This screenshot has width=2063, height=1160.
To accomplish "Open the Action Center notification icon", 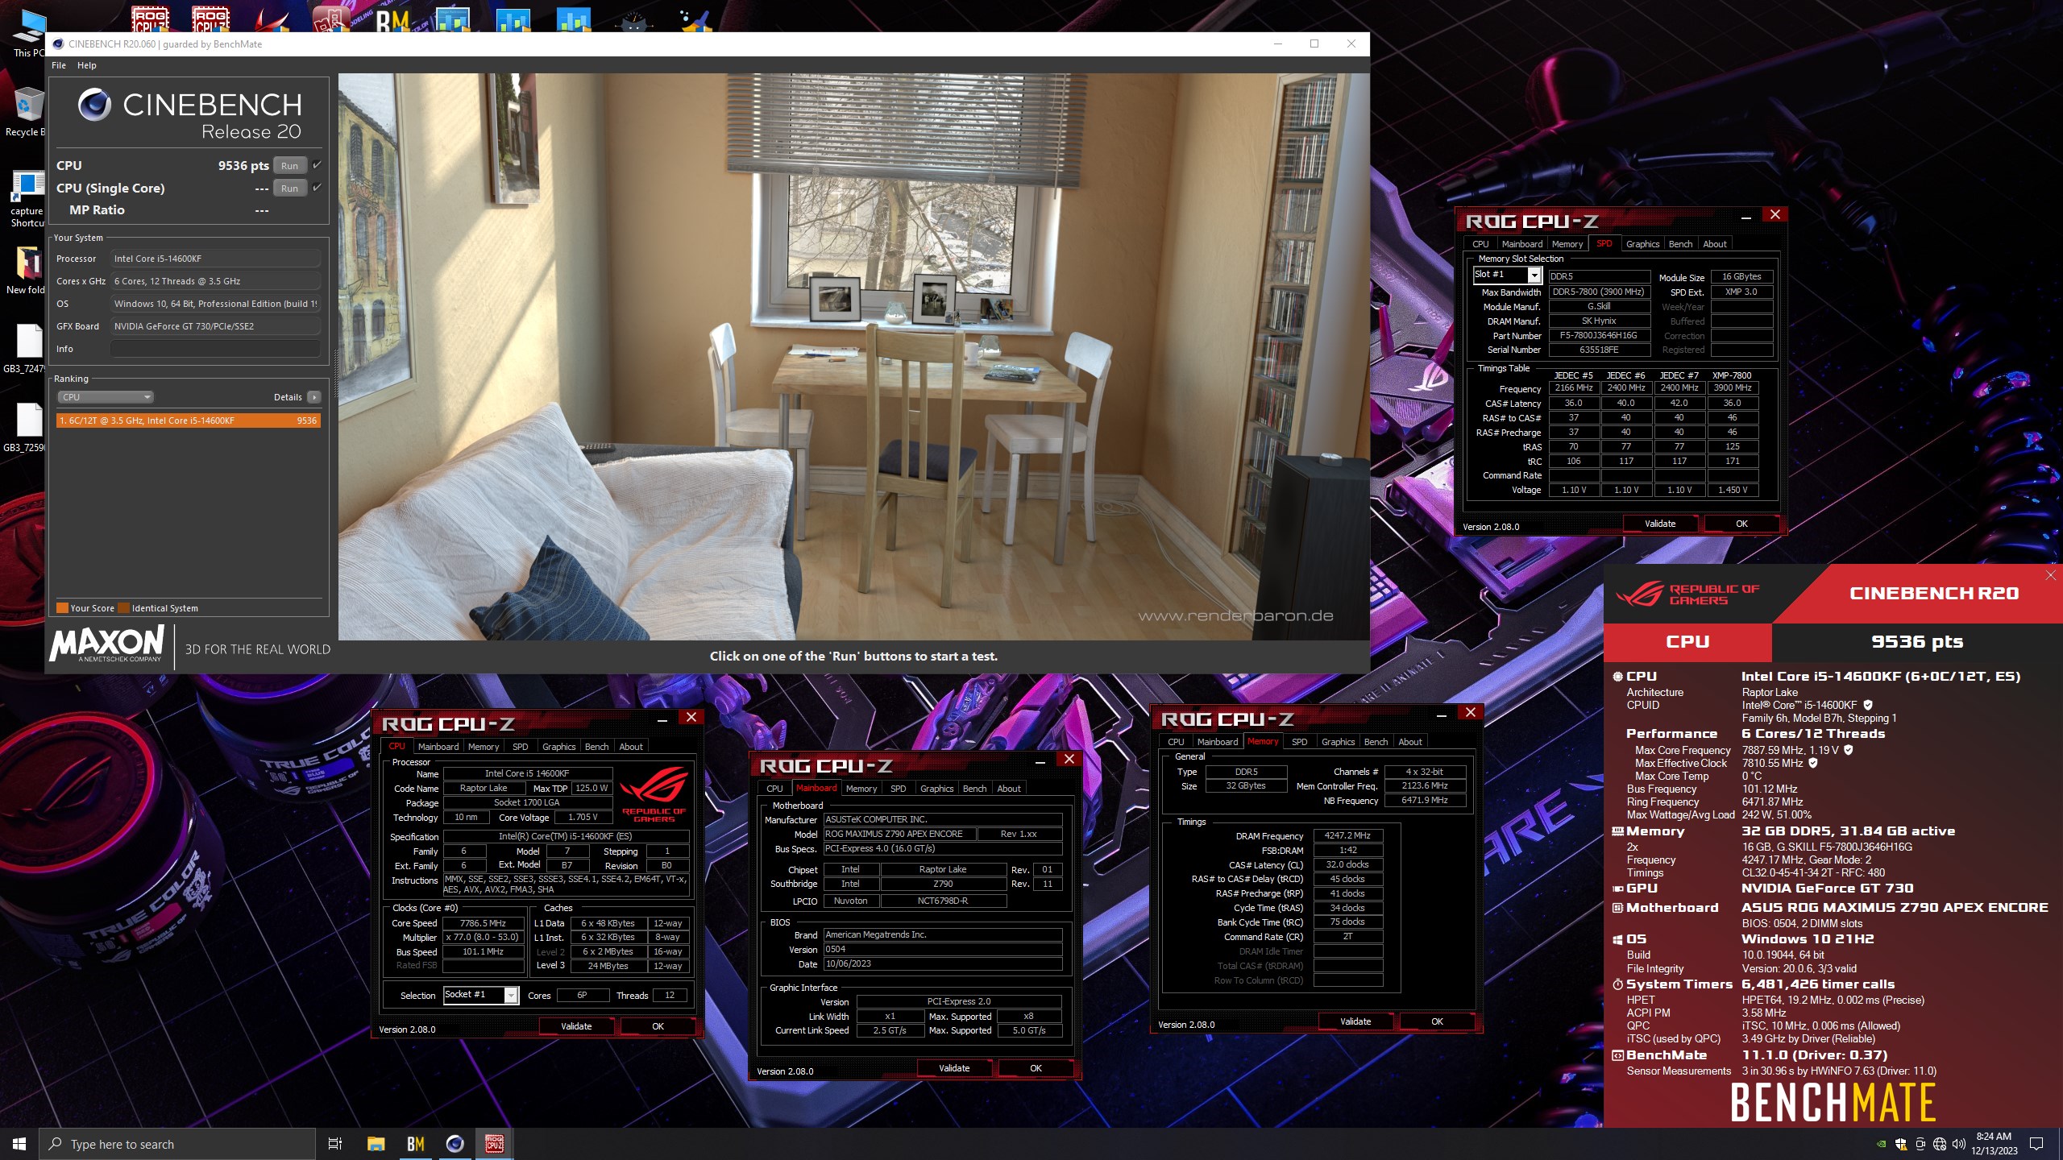I will pos(2036,1144).
